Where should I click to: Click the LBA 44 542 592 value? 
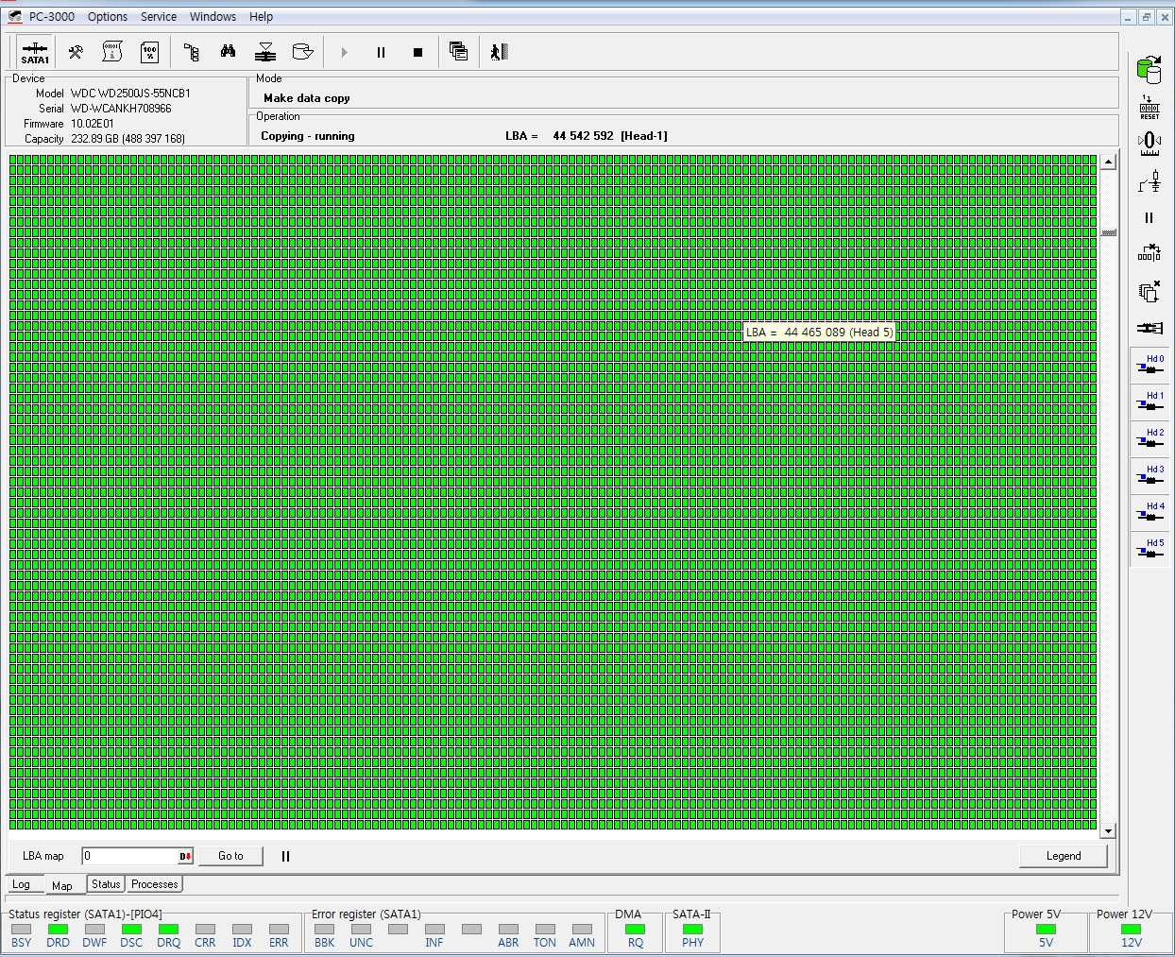583,136
